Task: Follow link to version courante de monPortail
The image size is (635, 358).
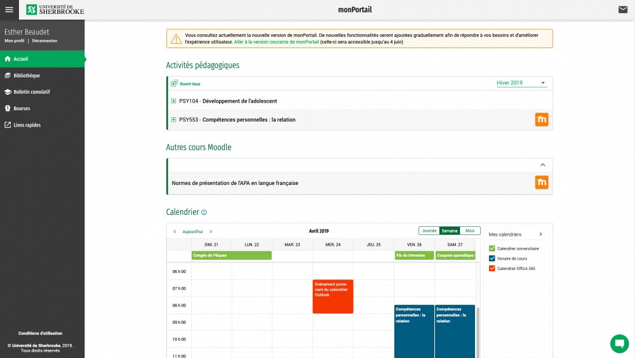Action: pyautogui.click(x=276, y=41)
